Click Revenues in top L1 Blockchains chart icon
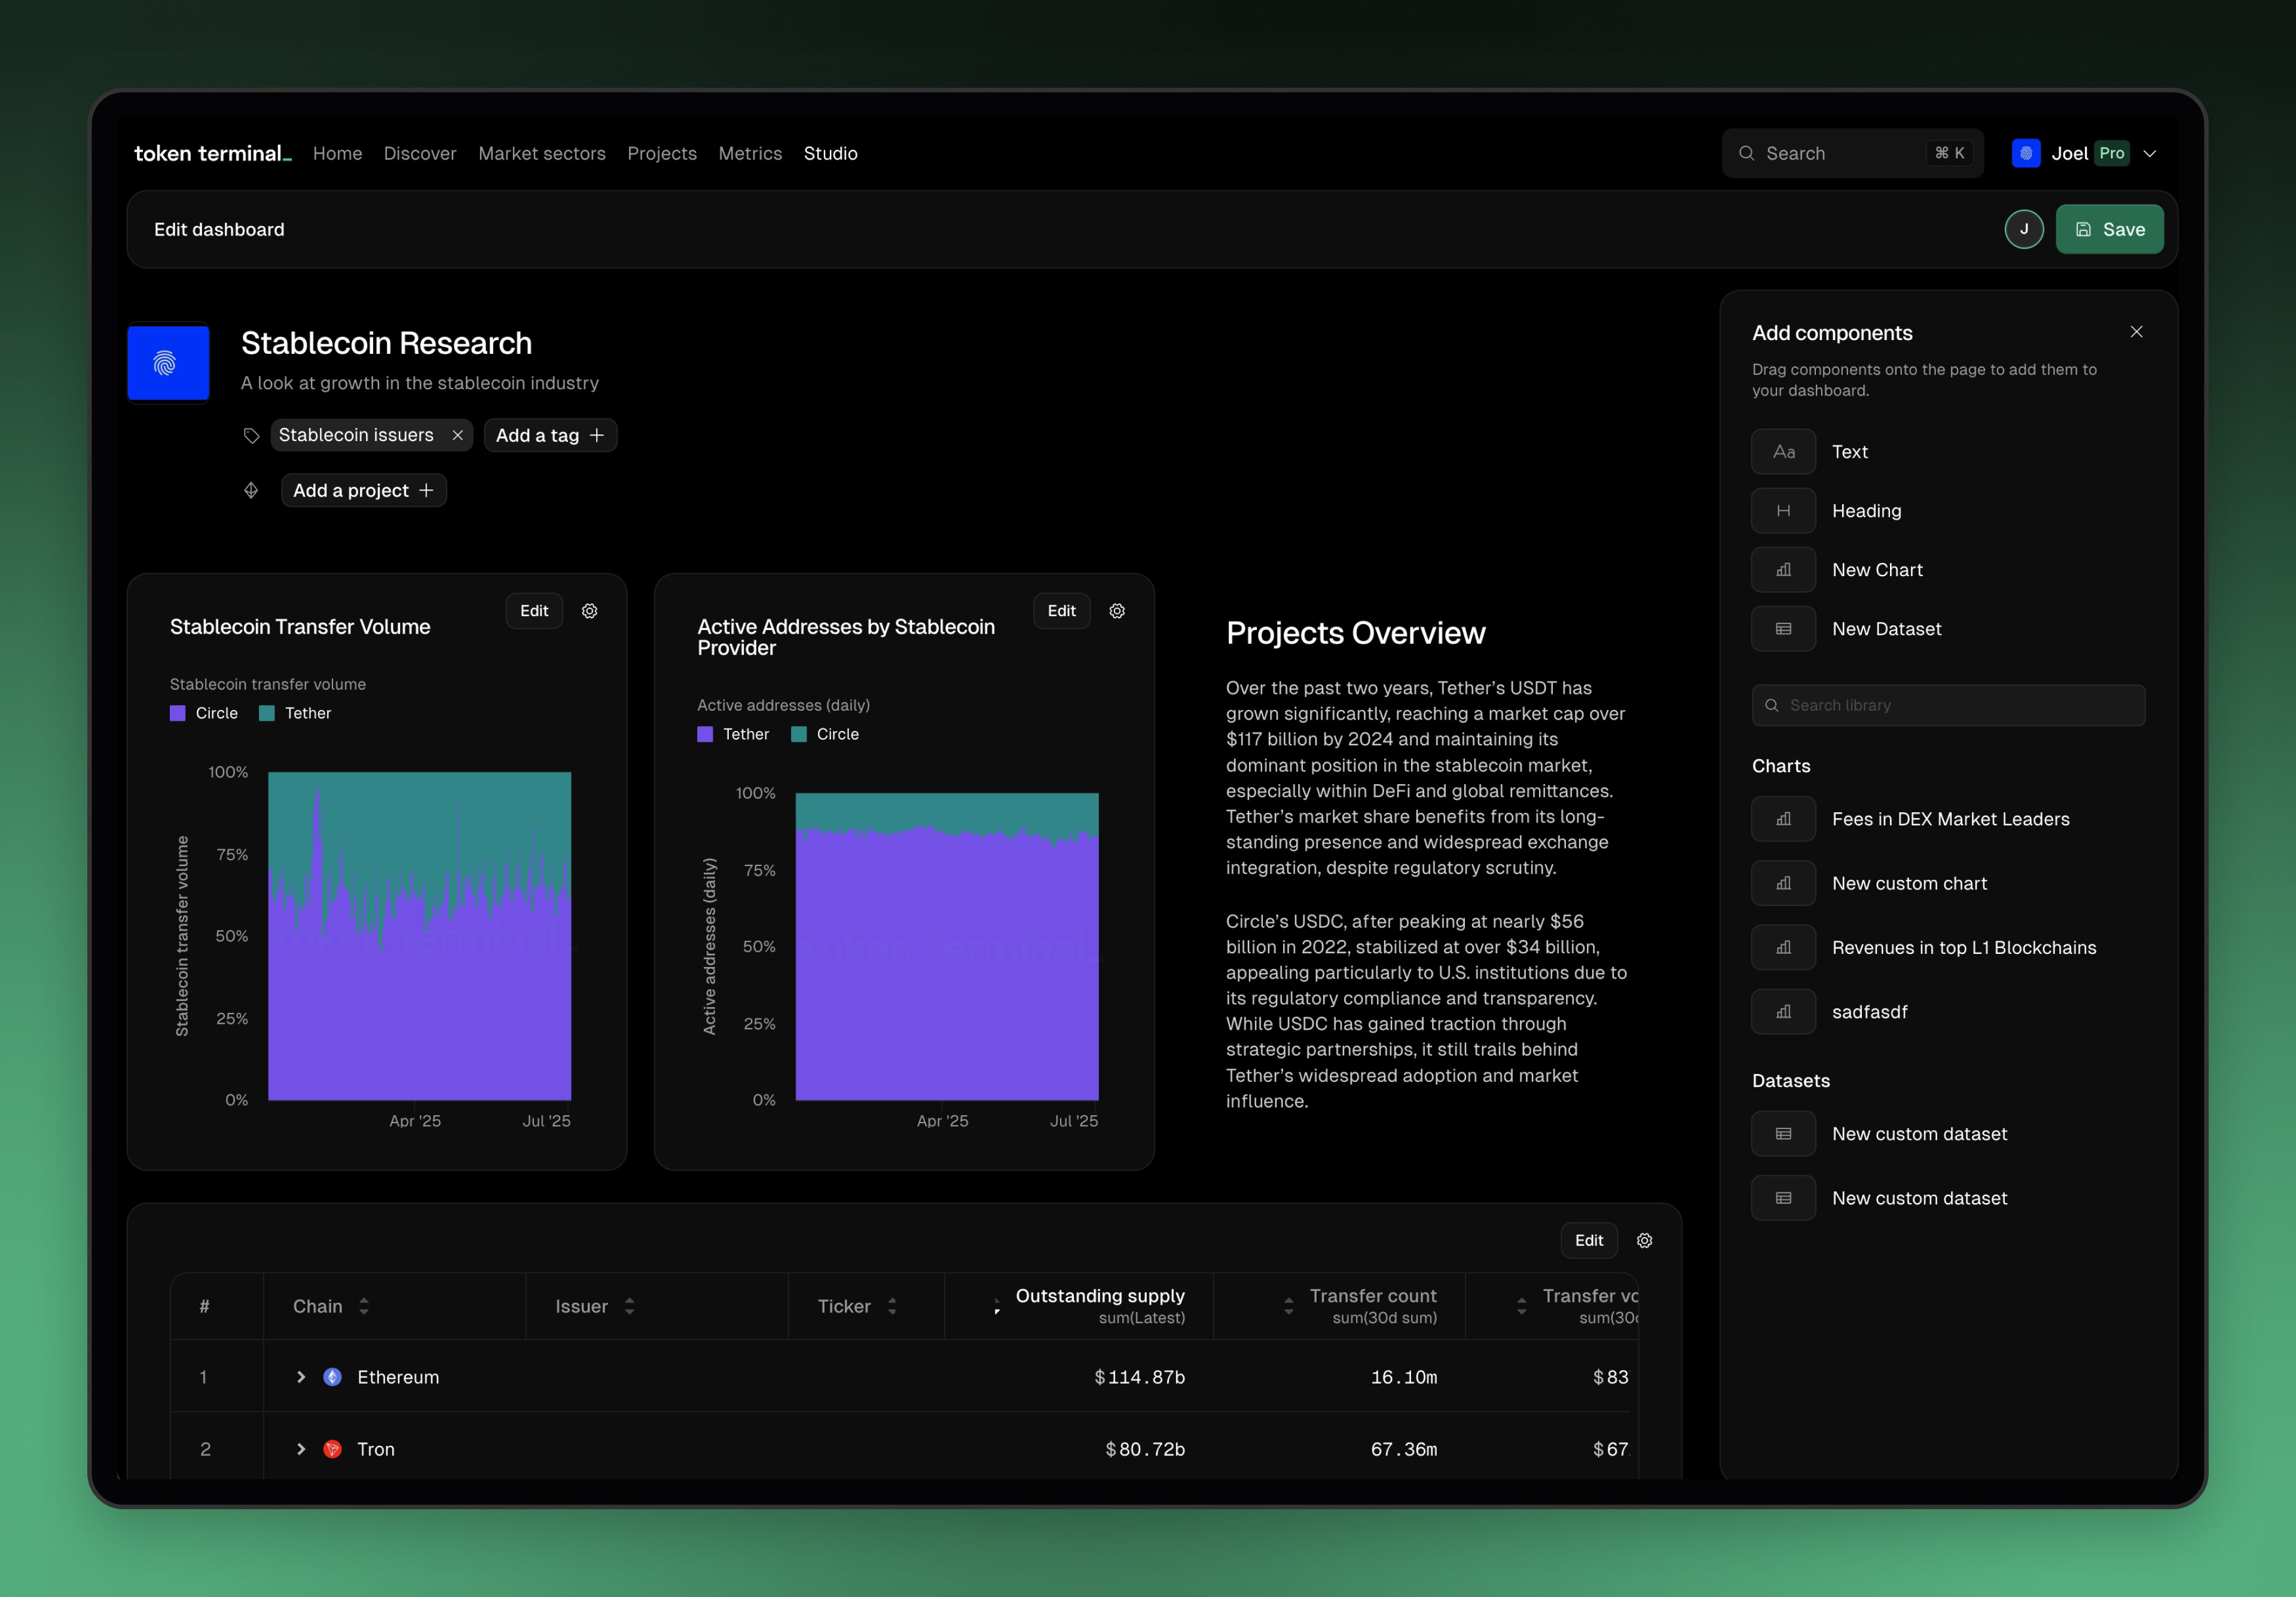The image size is (2296, 1597). pyautogui.click(x=1783, y=947)
